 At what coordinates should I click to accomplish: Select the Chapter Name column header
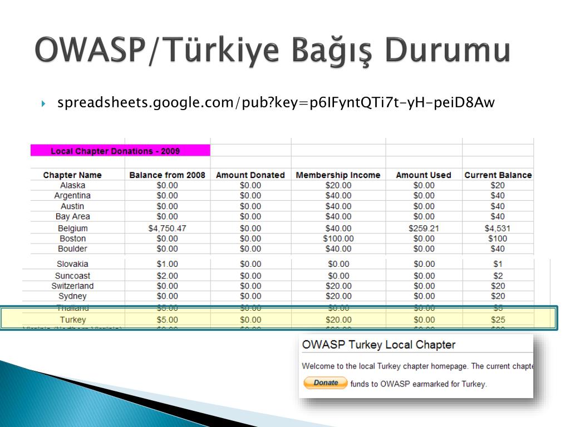72,175
